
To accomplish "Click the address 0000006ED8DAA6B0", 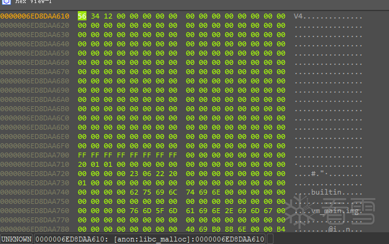I will pyautogui.click(x=35, y=109).
